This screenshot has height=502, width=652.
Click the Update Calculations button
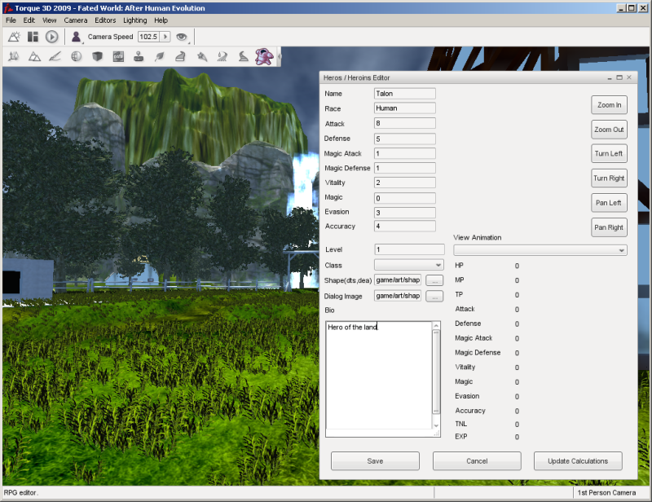[x=578, y=461]
